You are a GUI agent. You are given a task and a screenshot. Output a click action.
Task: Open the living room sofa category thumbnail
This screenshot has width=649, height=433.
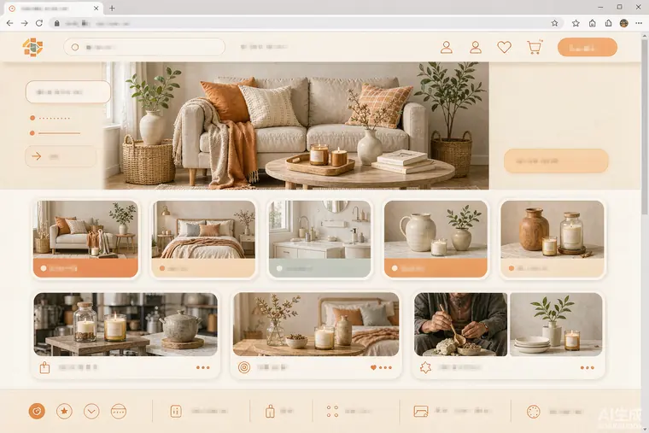pos(85,230)
